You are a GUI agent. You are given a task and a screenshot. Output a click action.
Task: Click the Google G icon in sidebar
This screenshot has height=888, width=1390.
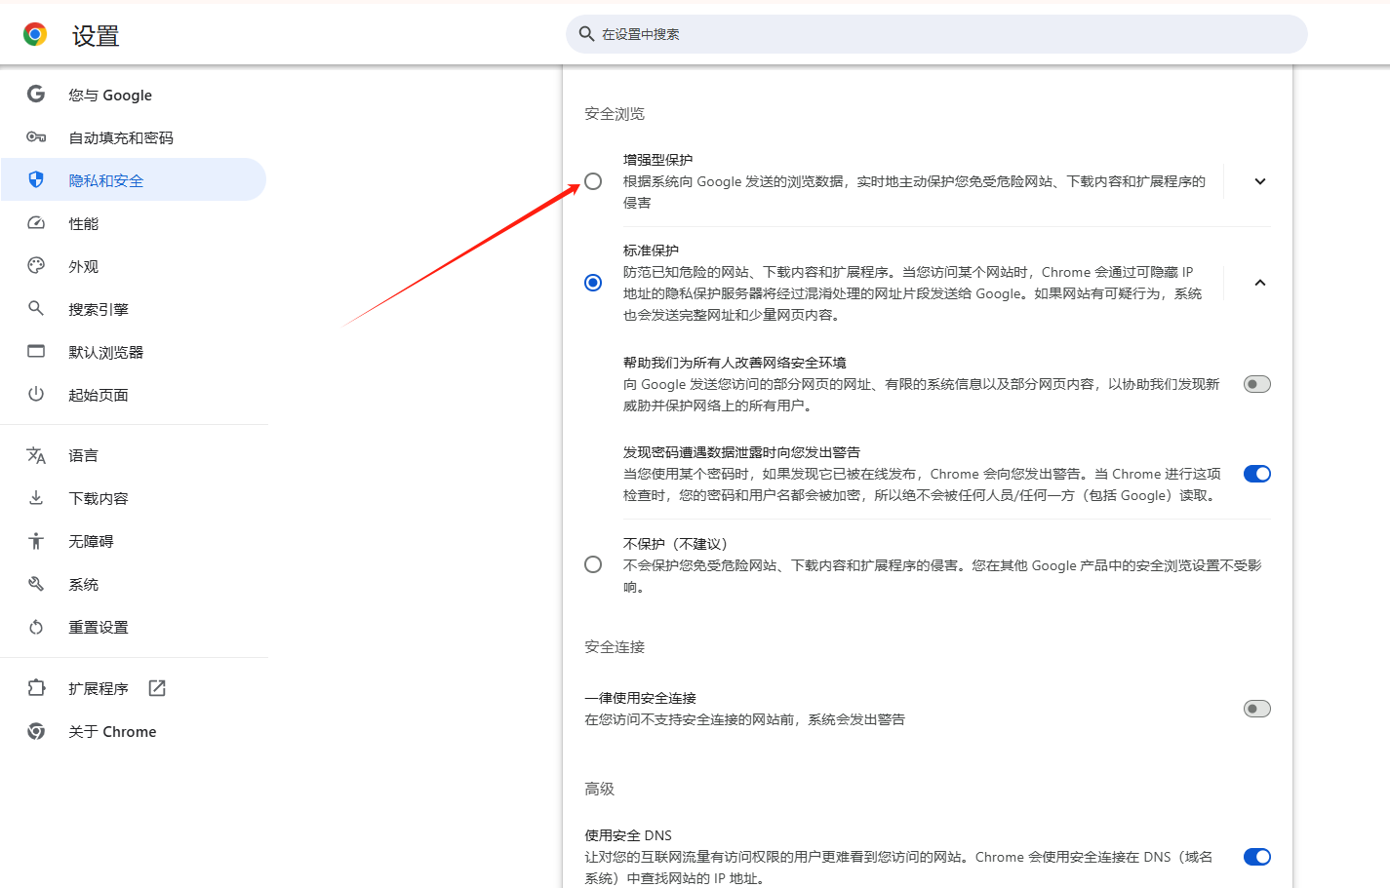[36, 94]
